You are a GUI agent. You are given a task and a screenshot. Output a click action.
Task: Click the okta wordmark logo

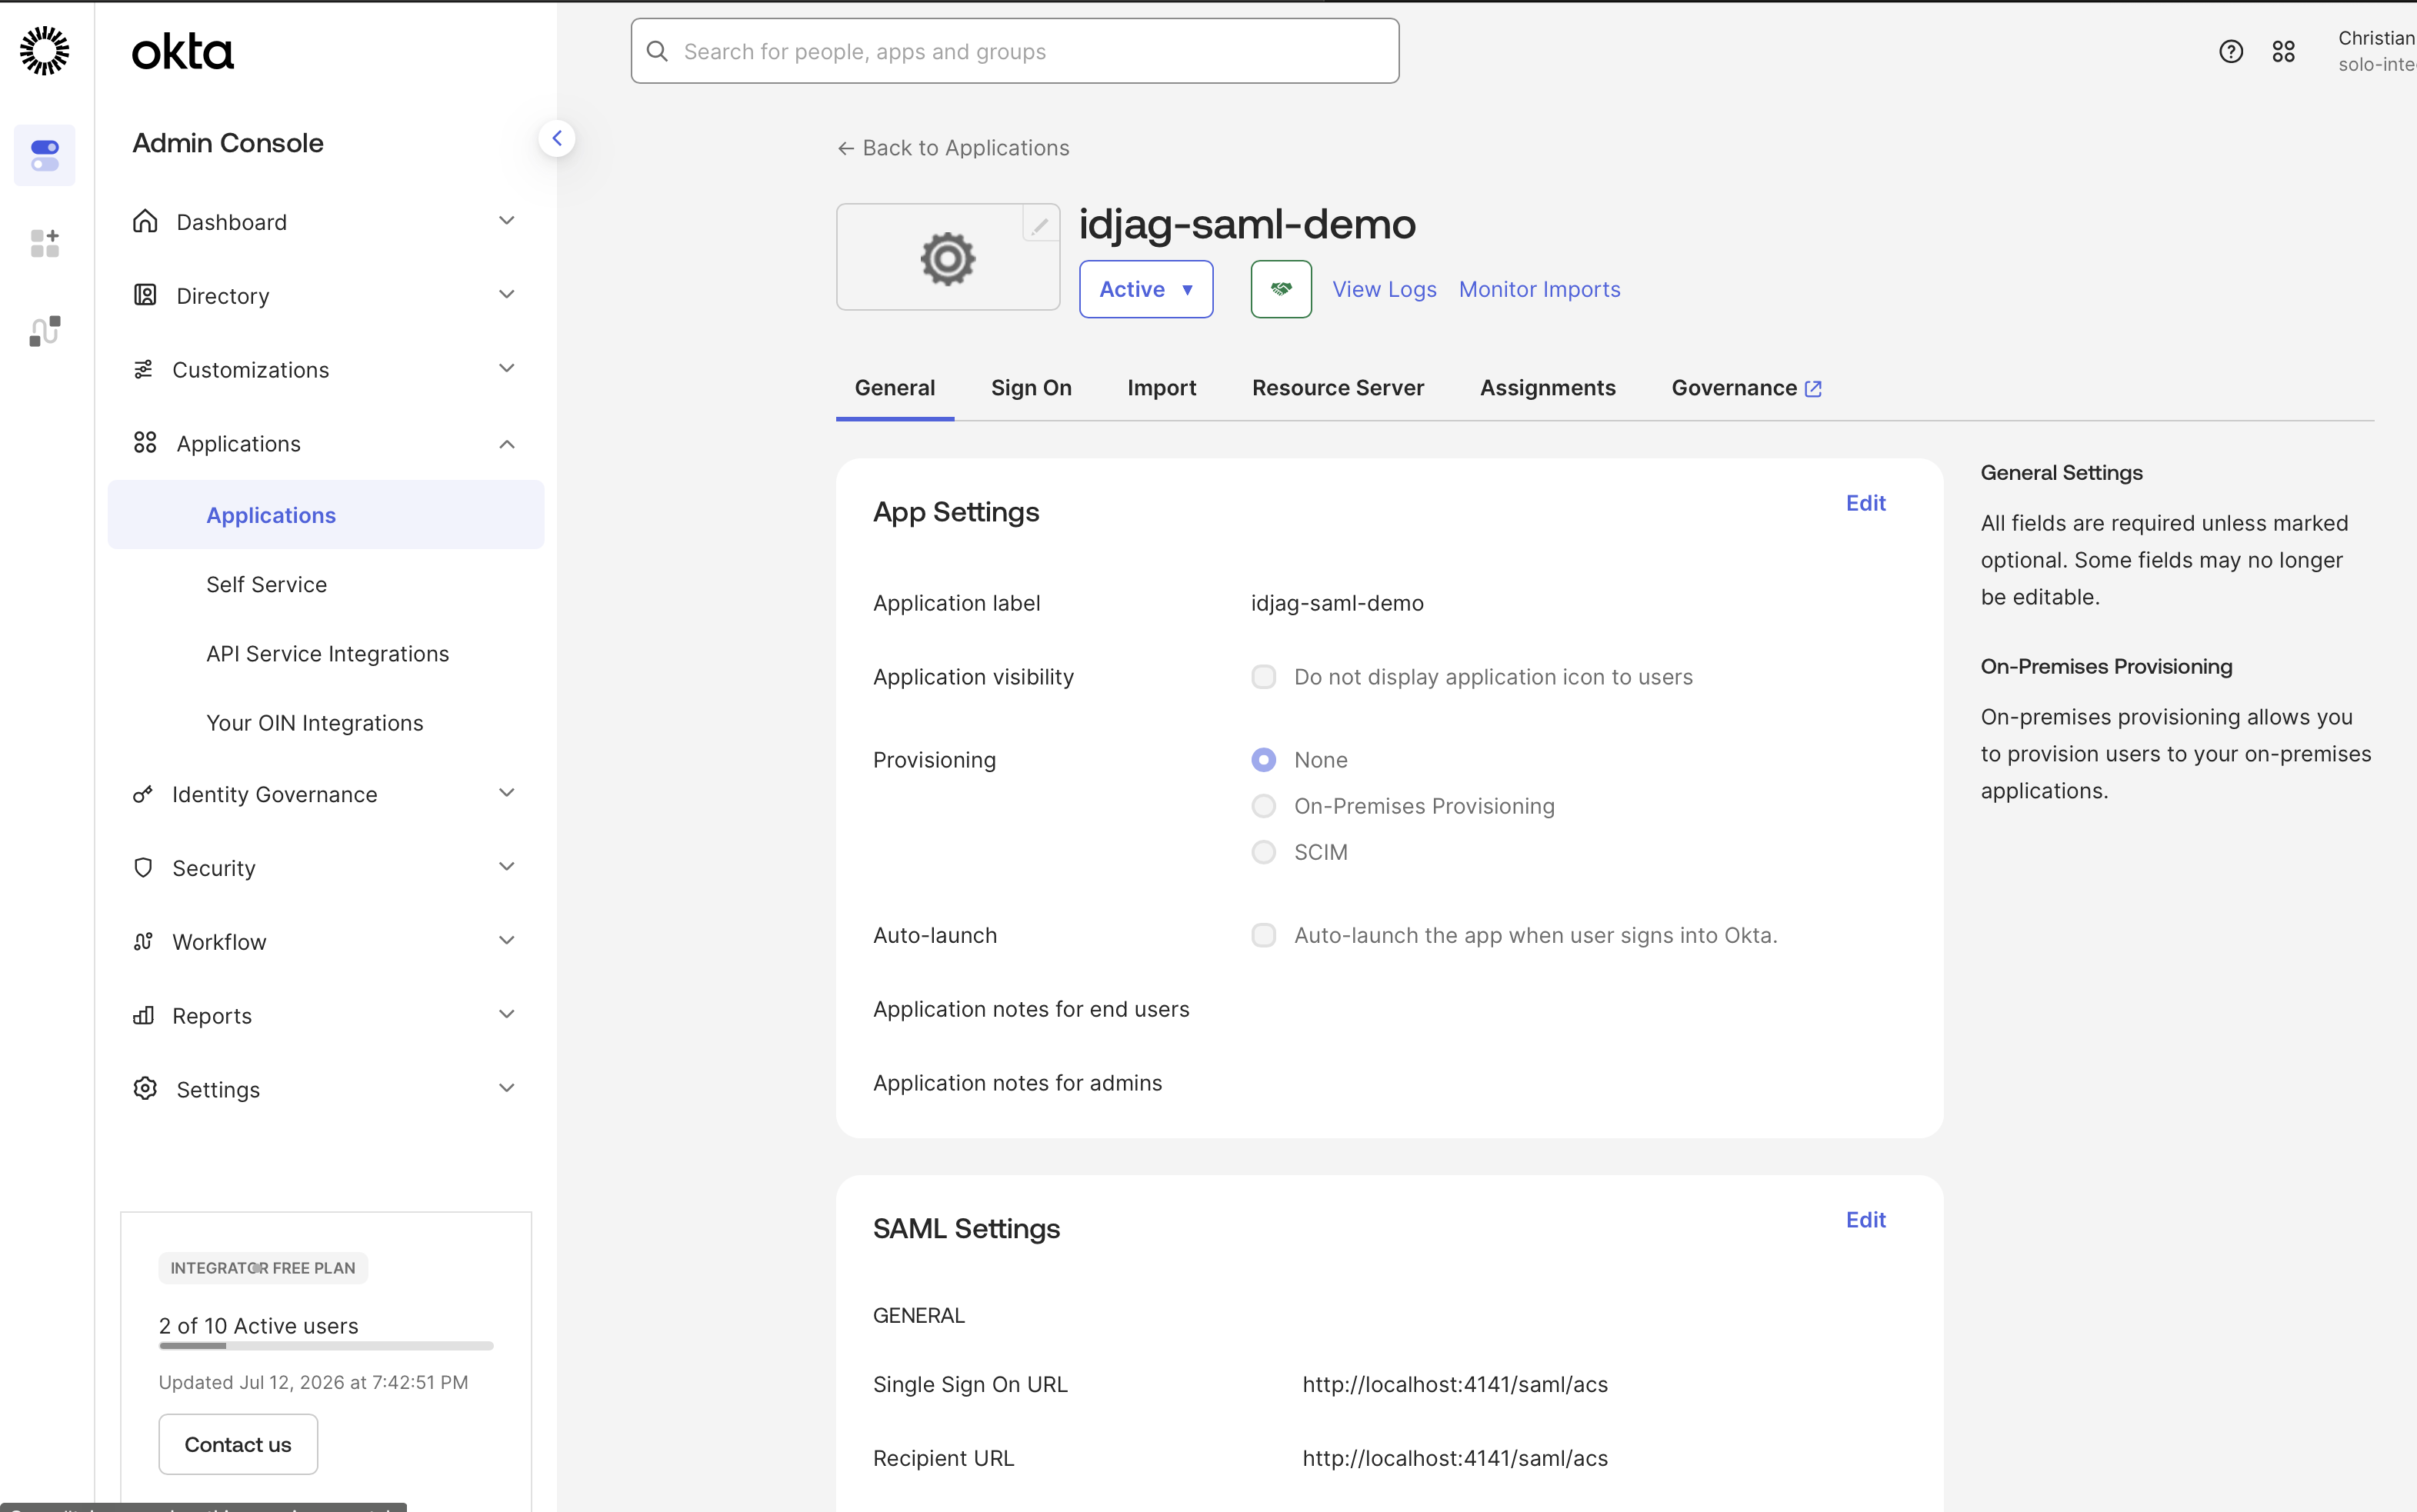pos(183,52)
